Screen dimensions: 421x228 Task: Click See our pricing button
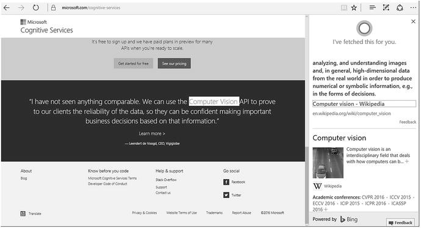point(175,64)
